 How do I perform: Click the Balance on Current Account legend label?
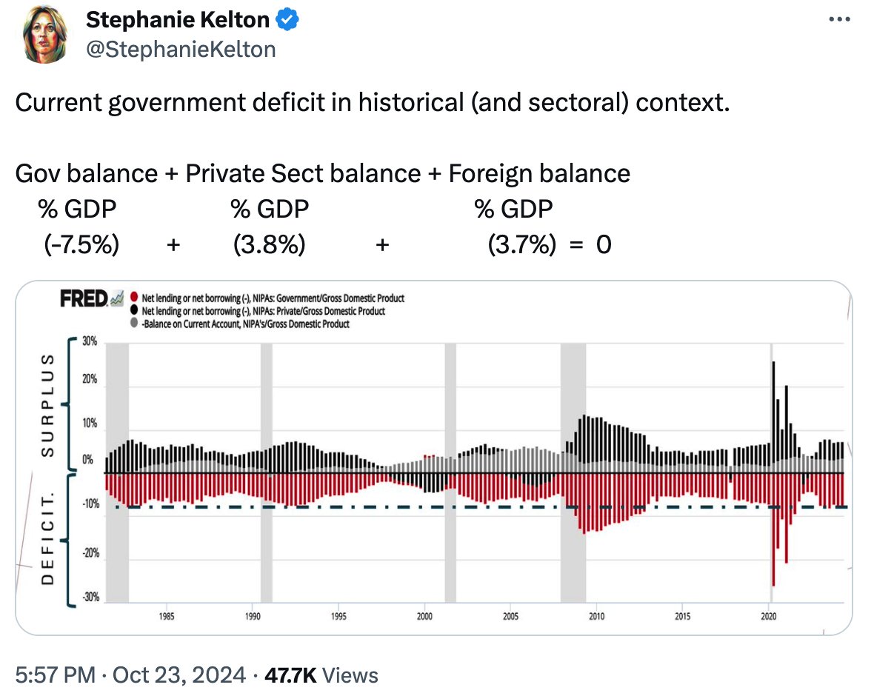(x=245, y=324)
